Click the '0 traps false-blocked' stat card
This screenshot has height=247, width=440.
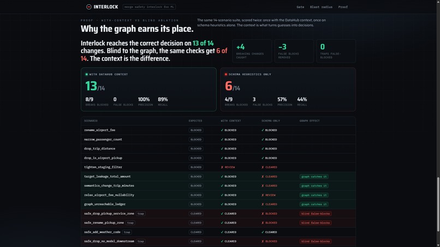[336, 51]
